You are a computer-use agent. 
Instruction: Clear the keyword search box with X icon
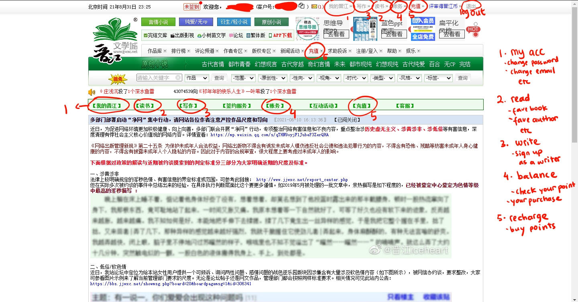[179, 78]
